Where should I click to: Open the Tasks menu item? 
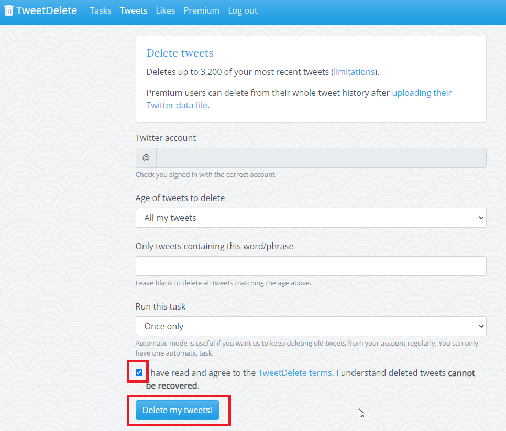click(101, 10)
